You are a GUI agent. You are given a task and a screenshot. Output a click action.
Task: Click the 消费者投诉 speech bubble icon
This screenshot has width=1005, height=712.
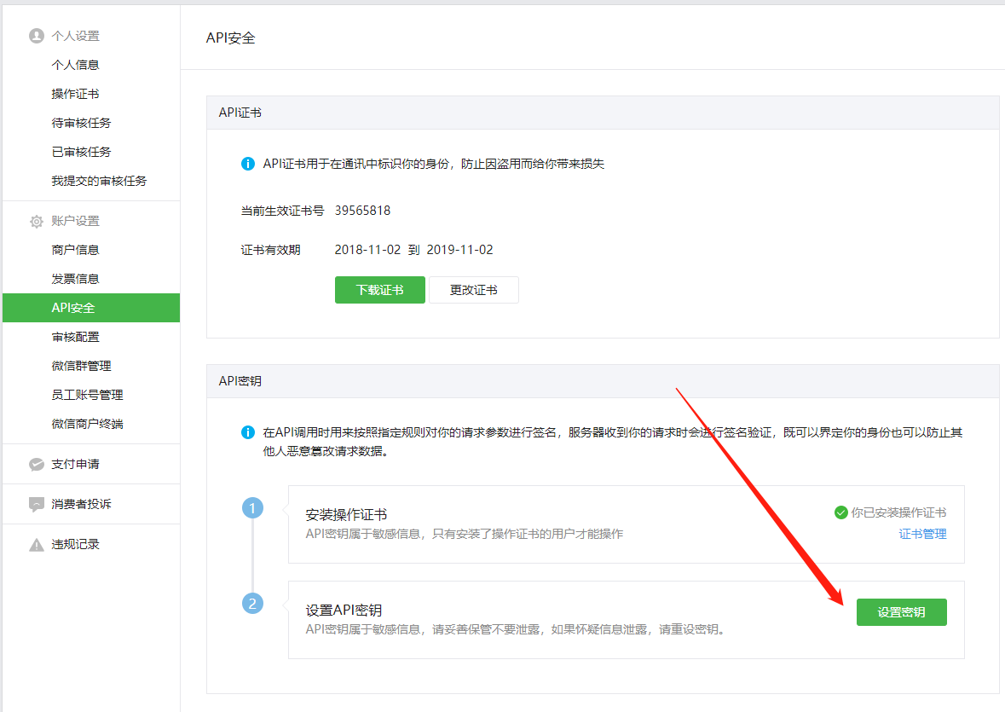click(36, 505)
